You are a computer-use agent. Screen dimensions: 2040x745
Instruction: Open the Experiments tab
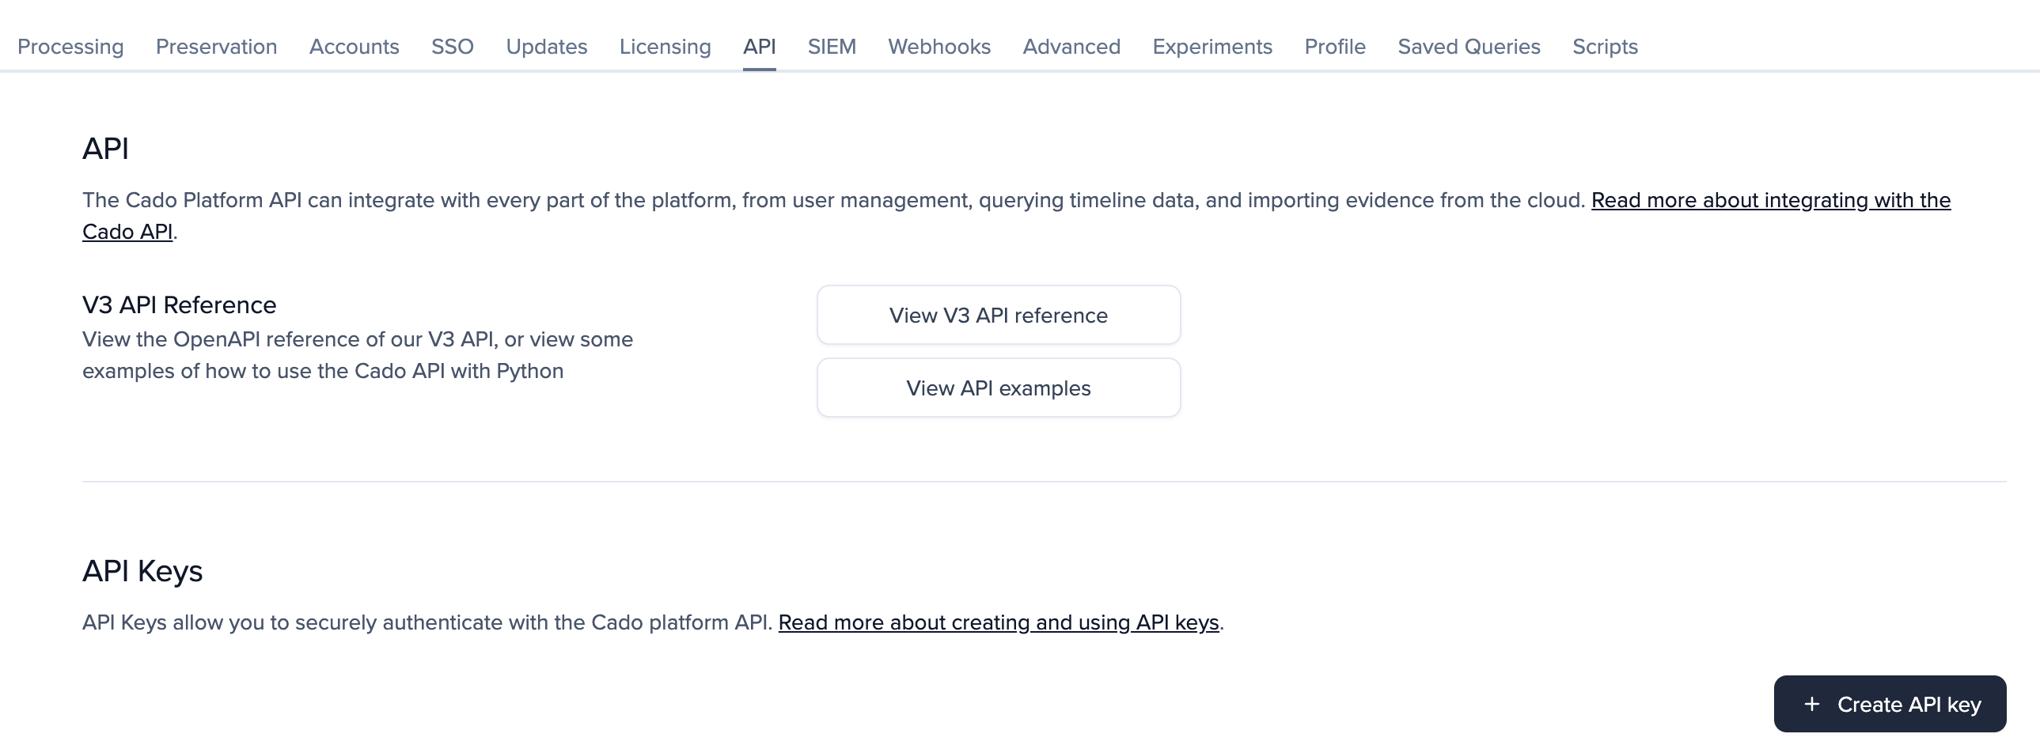1211,47
